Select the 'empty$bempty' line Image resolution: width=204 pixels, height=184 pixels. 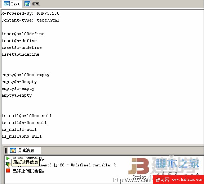coord(17,95)
